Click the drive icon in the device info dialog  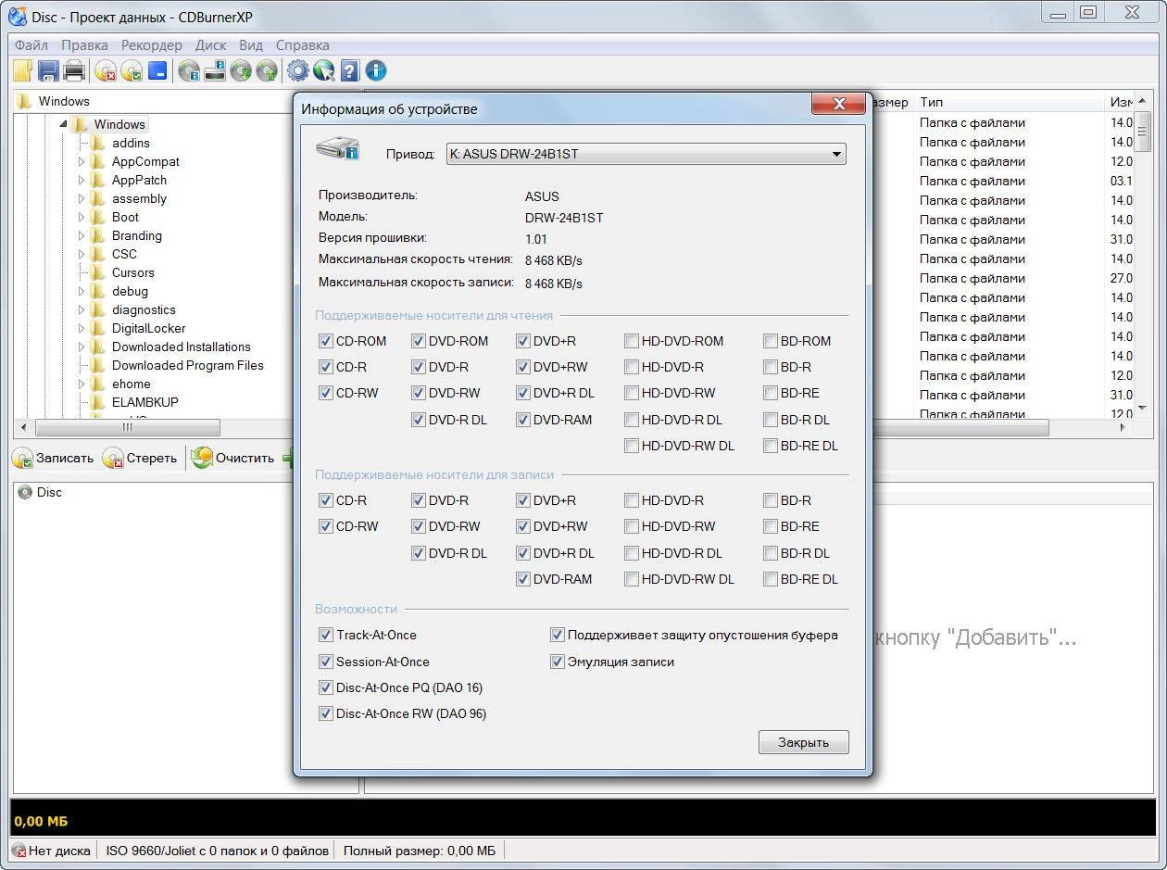coord(337,148)
